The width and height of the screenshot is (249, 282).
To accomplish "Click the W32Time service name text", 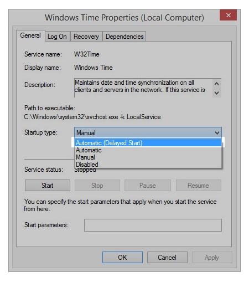I will coord(87,54).
